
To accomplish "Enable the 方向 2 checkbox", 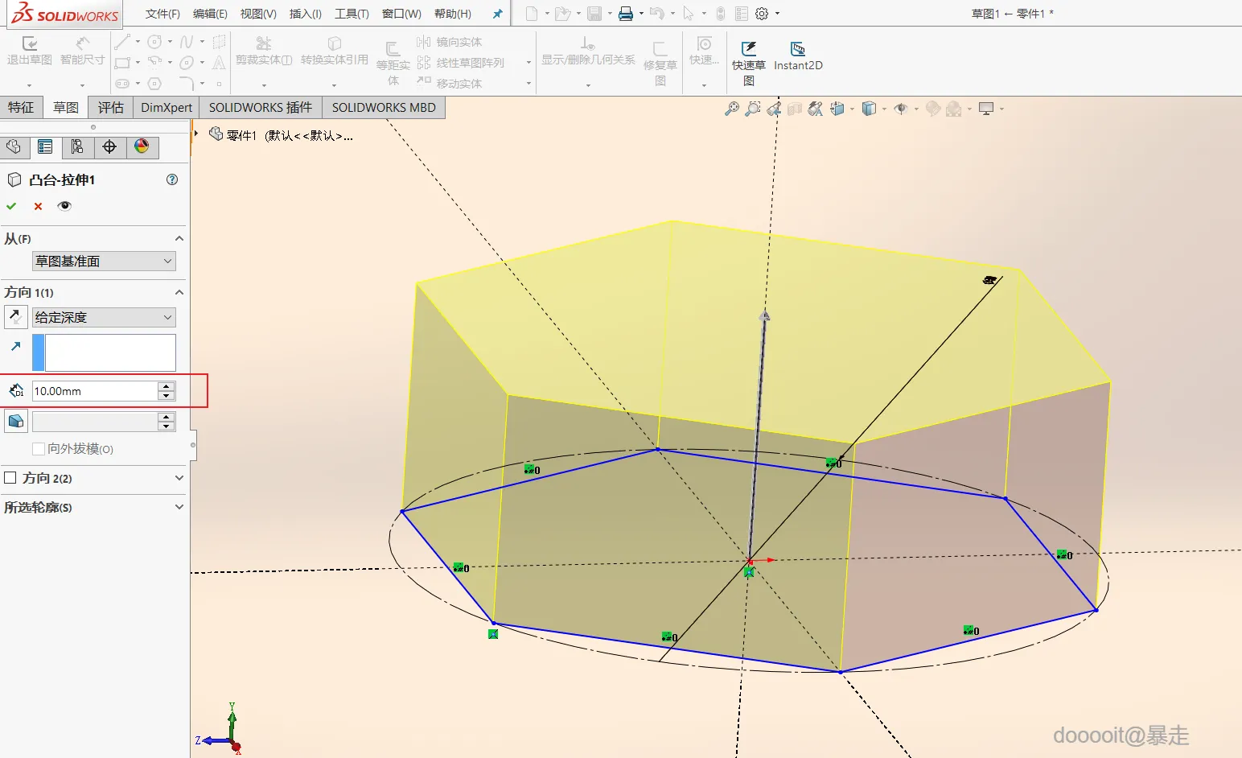I will [10, 478].
